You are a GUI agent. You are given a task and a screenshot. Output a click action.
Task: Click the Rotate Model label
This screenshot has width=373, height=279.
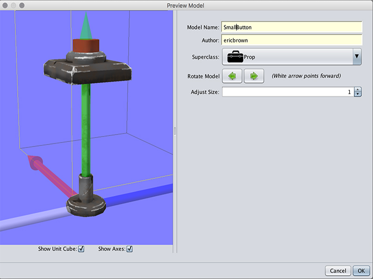(x=203, y=76)
